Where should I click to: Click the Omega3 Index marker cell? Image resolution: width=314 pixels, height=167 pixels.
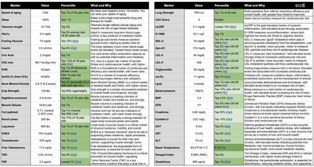[169, 155]
